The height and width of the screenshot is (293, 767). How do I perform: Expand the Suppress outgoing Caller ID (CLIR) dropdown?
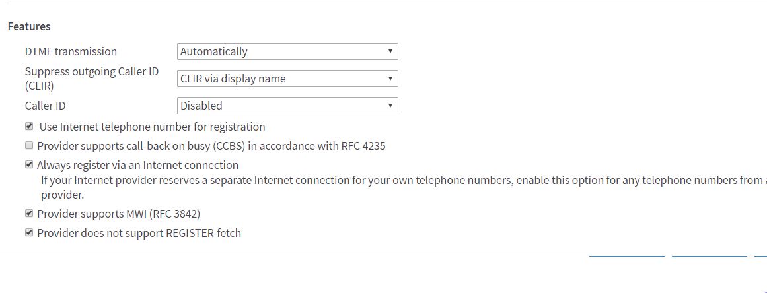[287, 79]
